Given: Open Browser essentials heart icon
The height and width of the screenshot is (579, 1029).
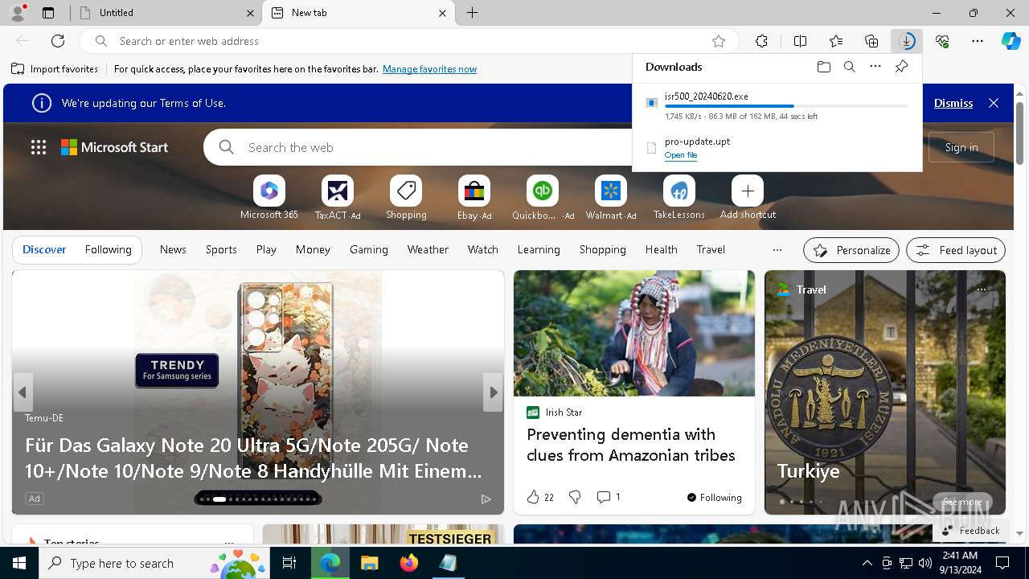Looking at the screenshot, I should click(x=942, y=41).
